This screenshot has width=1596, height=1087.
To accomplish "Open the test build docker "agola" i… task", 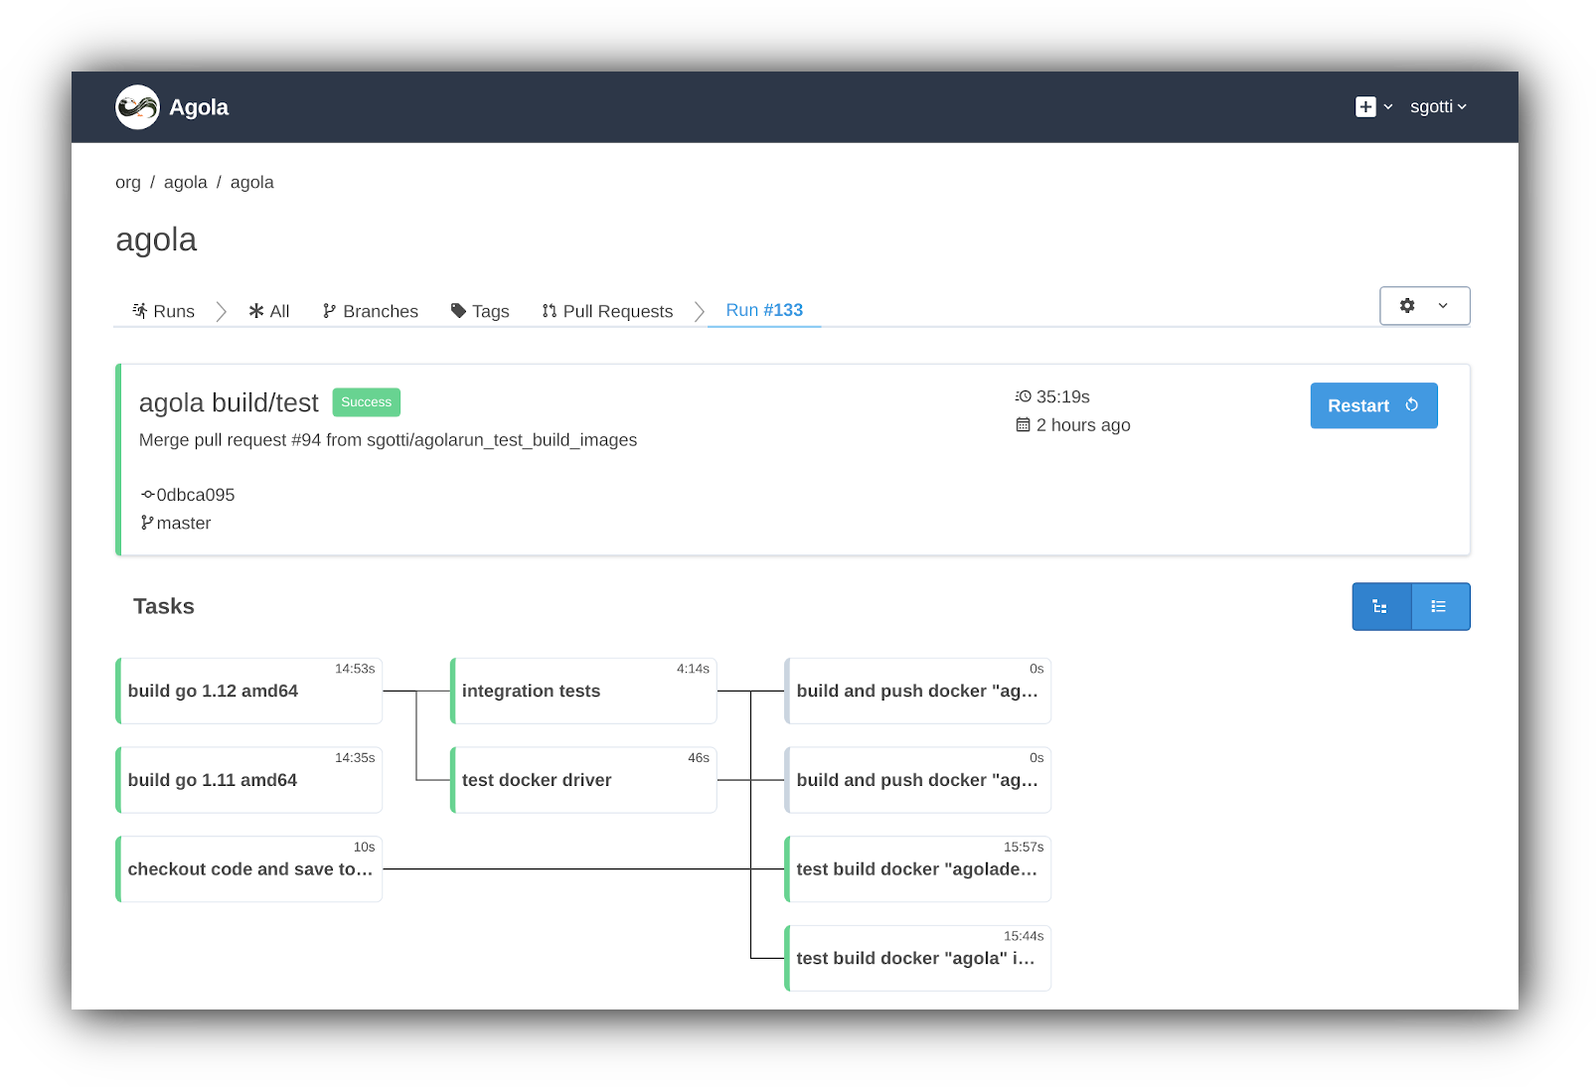I will click(x=917, y=958).
